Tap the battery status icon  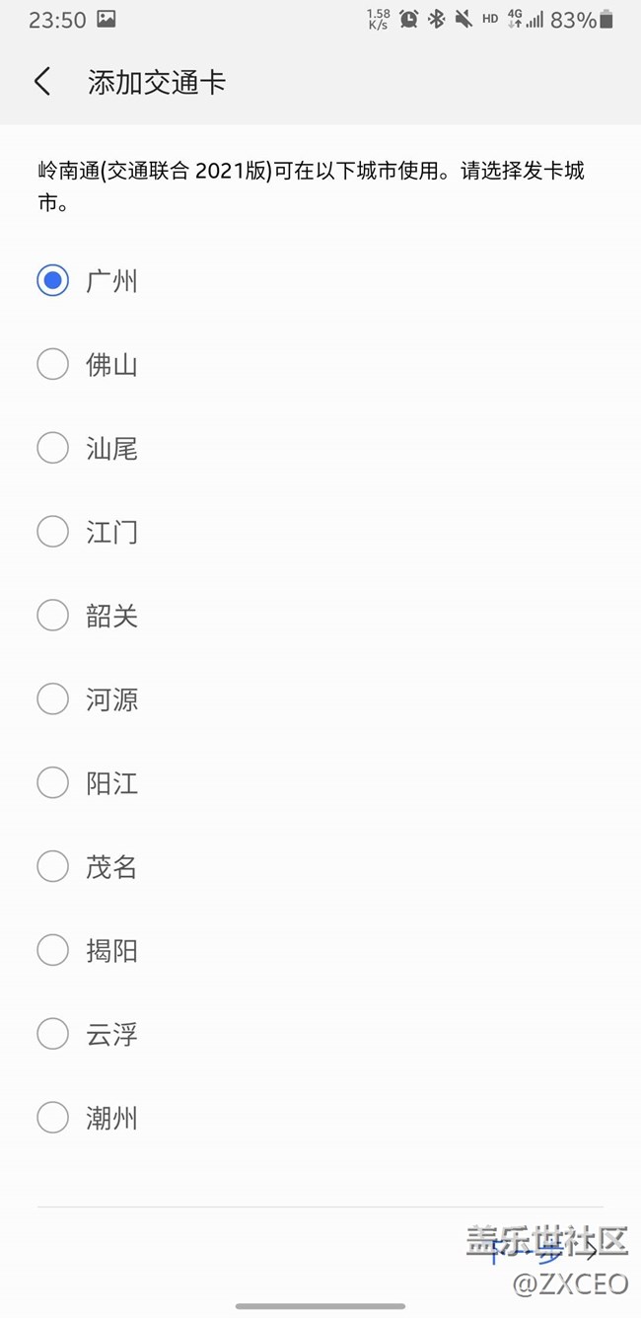(607, 19)
